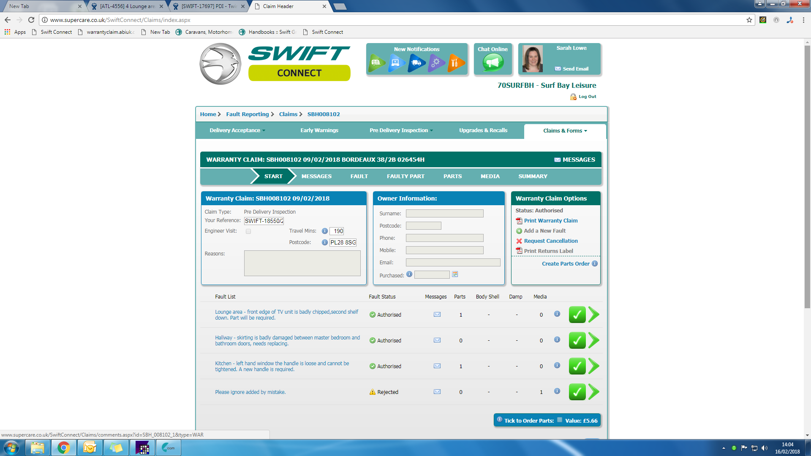Screen dimensions: 811x456
Task: Click the delivery truck notification icon
Action: tap(416, 63)
